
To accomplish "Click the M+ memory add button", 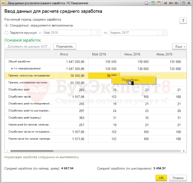I will [171, 3].
